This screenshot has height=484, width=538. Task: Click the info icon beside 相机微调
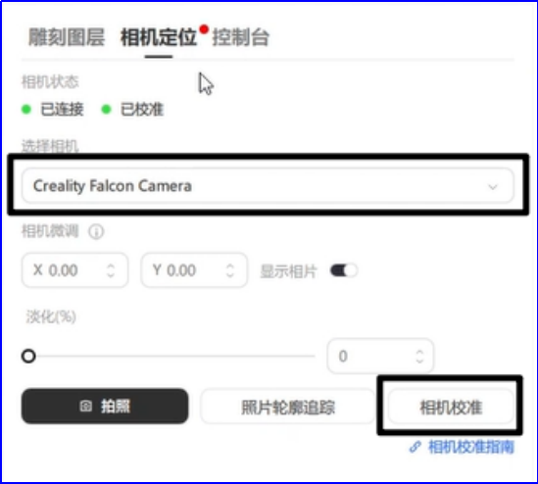pos(96,231)
